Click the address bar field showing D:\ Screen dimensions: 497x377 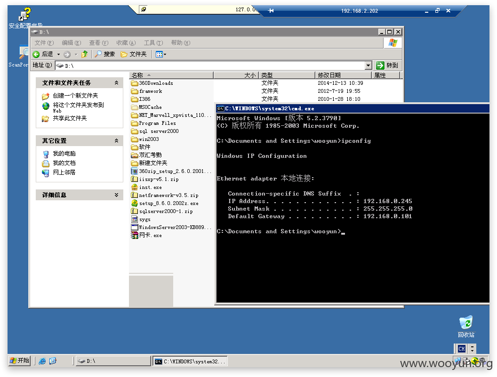(210, 66)
